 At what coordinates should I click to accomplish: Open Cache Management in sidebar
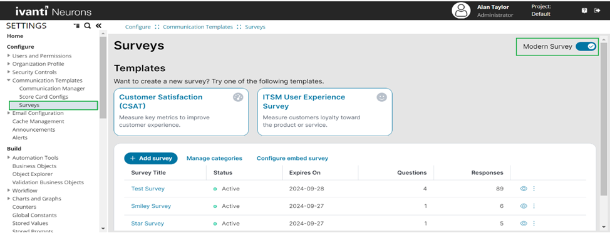point(38,121)
